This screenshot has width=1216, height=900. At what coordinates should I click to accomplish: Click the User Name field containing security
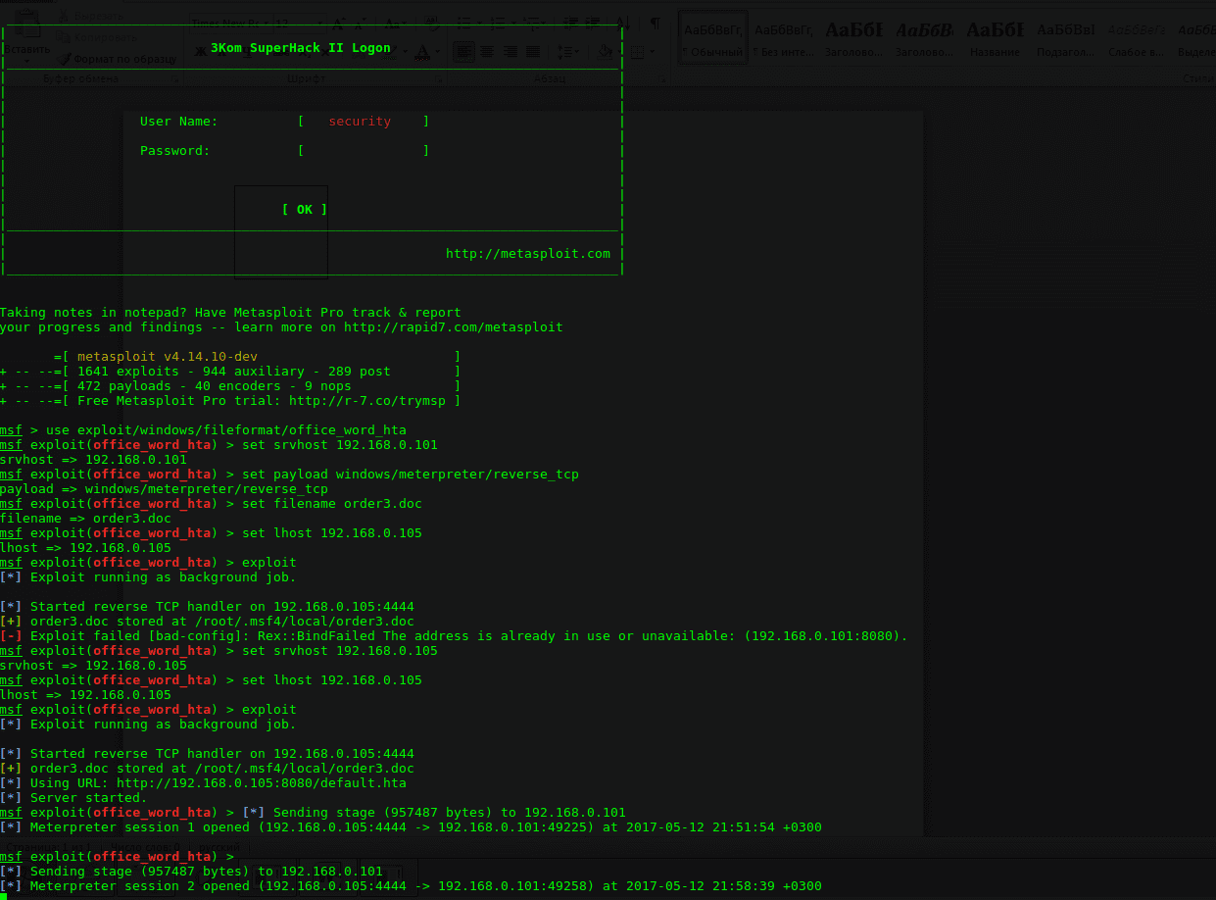point(364,122)
